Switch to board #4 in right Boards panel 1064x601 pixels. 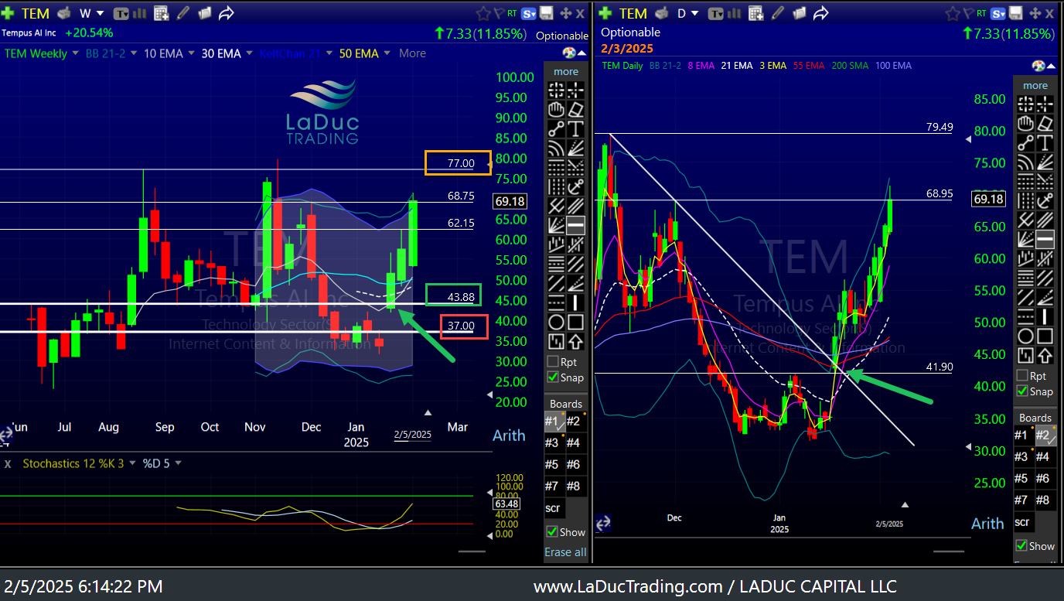(1044, 457)
